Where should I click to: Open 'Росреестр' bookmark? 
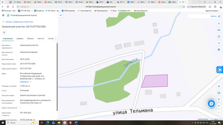39,11
